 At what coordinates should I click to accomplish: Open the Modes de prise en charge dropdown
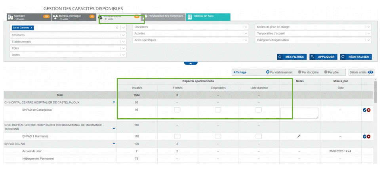pos(313,27)
